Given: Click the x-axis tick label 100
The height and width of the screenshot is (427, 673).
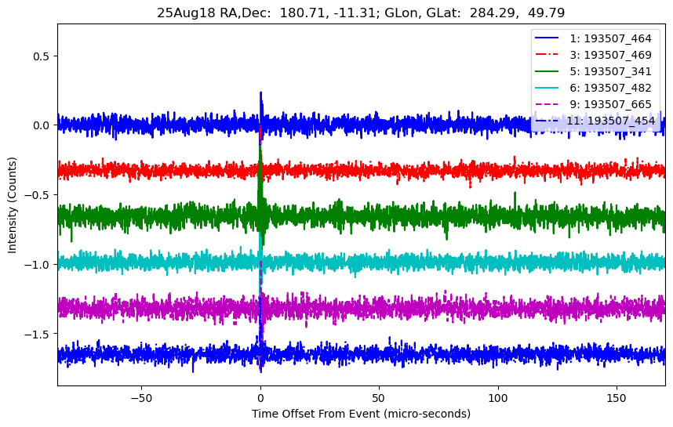Looking at the screenshot, I should pyautogui.click(x=498, y=398).
